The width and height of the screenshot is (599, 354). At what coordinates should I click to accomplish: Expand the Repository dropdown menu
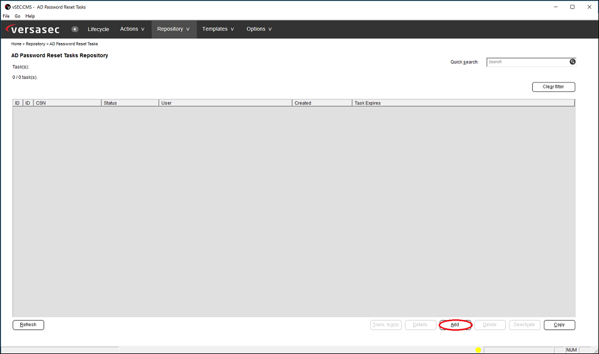tap(173, 29)
